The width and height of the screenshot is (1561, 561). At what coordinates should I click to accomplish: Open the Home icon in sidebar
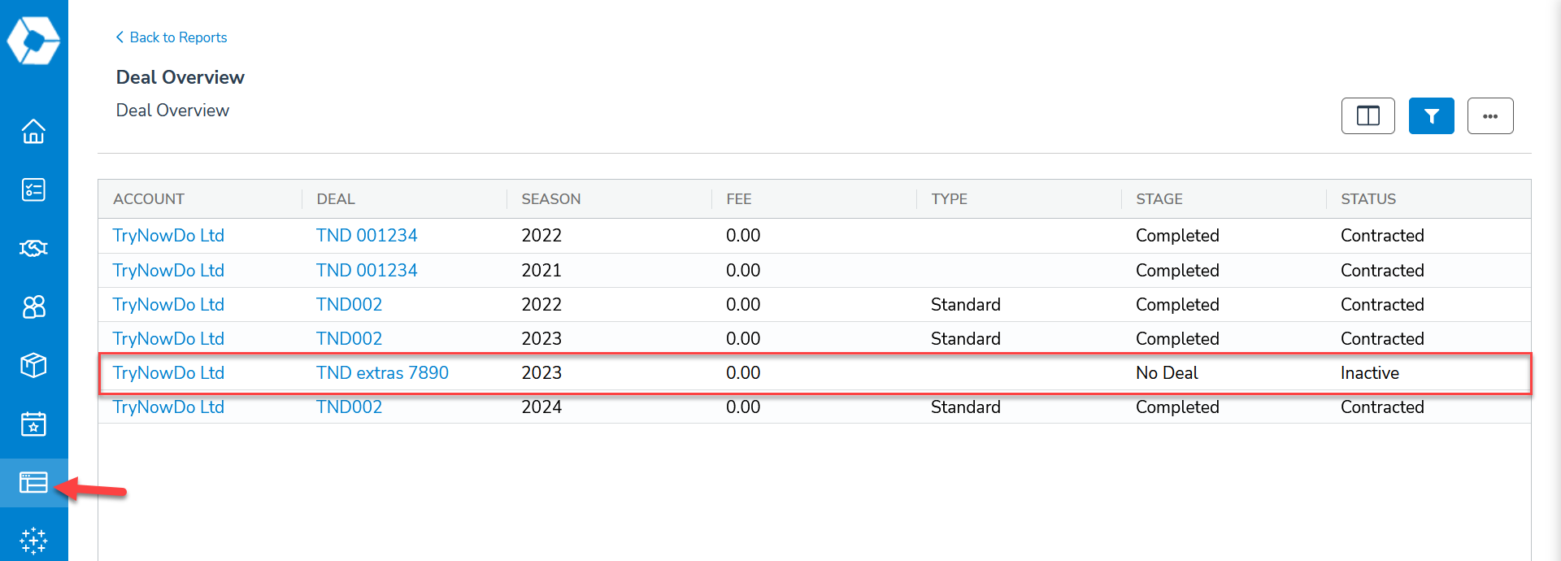point(33,131)
